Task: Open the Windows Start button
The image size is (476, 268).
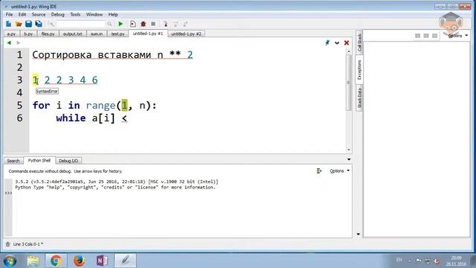Action: pos(10,261)
